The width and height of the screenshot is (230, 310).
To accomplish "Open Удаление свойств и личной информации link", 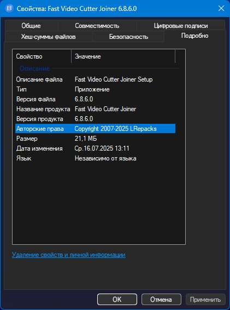I will (x=69, y=255).
